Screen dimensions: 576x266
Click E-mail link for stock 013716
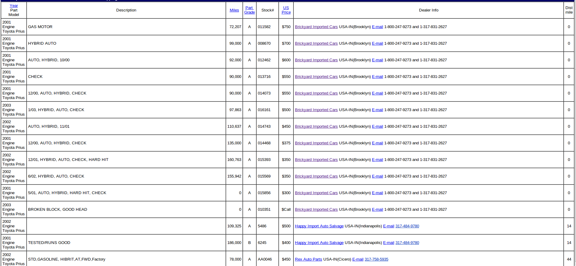pos(377,77)
